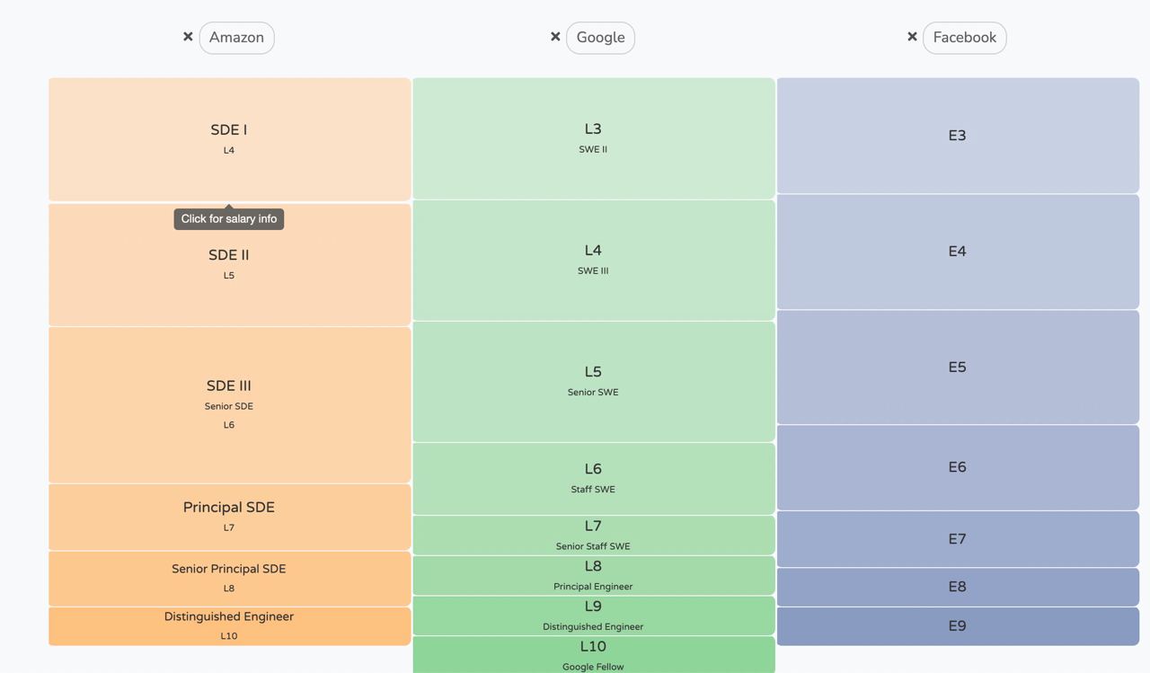Screen dimensions: 1150x673
Task: Select Google L4 SWE III block
Action: click(x=594, y=260)
